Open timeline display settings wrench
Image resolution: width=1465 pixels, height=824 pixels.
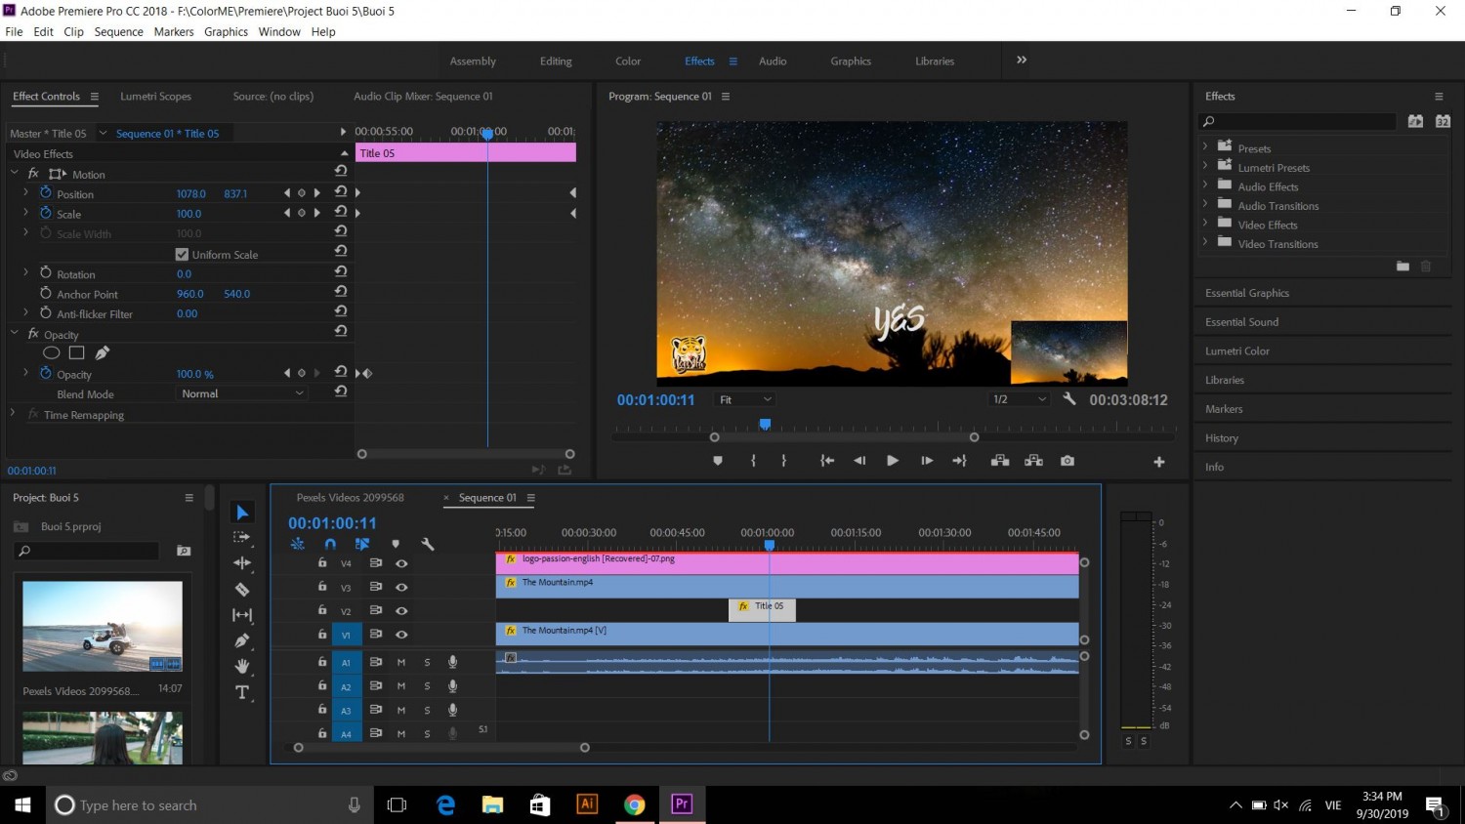pos(427,544)
